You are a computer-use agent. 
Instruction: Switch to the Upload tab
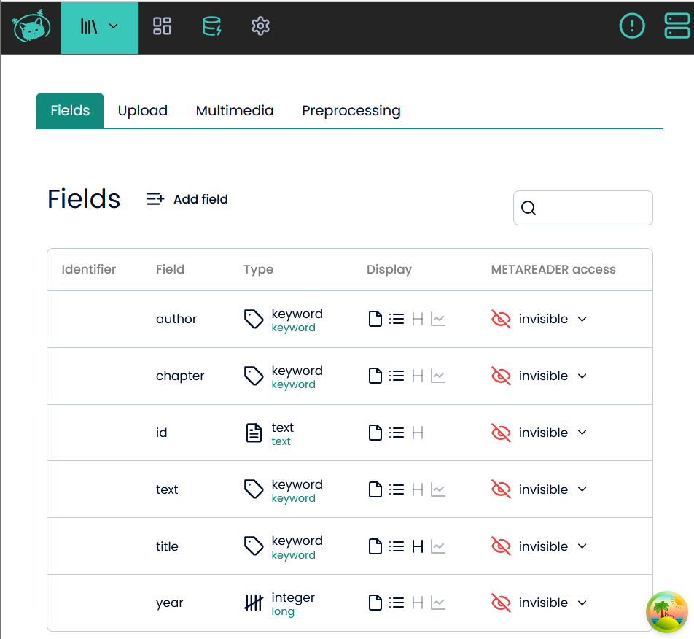pyautogui.click(x=143, y=111)
